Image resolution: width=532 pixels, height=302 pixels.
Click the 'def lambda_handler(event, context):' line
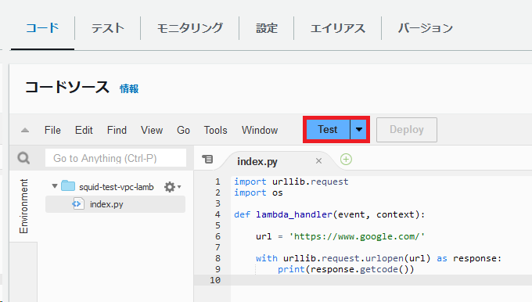tap(329, 214)
